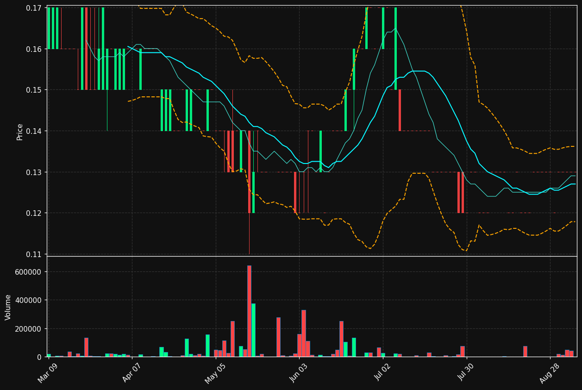Click the 'Apr 07' date label
This screenshot has height=390, width=582.
131,373
